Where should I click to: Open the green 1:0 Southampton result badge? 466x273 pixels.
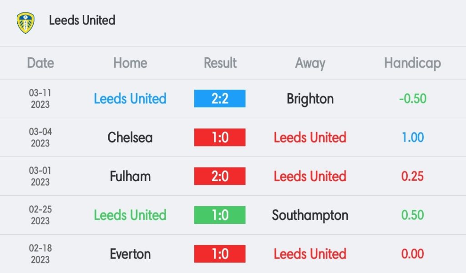[x=220, y=215]
